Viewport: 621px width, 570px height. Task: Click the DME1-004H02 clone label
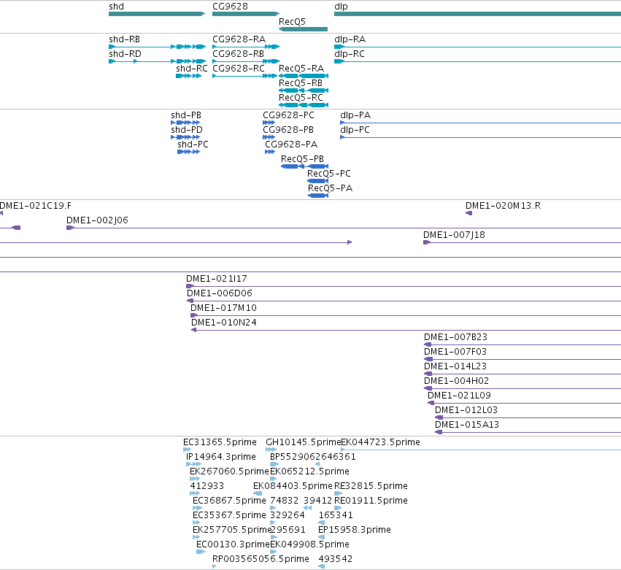[457, 382]
